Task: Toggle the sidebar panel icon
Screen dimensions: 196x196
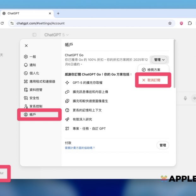Action: pos(34,35)
